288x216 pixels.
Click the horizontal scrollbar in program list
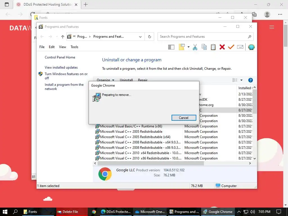tap(151, 163)
